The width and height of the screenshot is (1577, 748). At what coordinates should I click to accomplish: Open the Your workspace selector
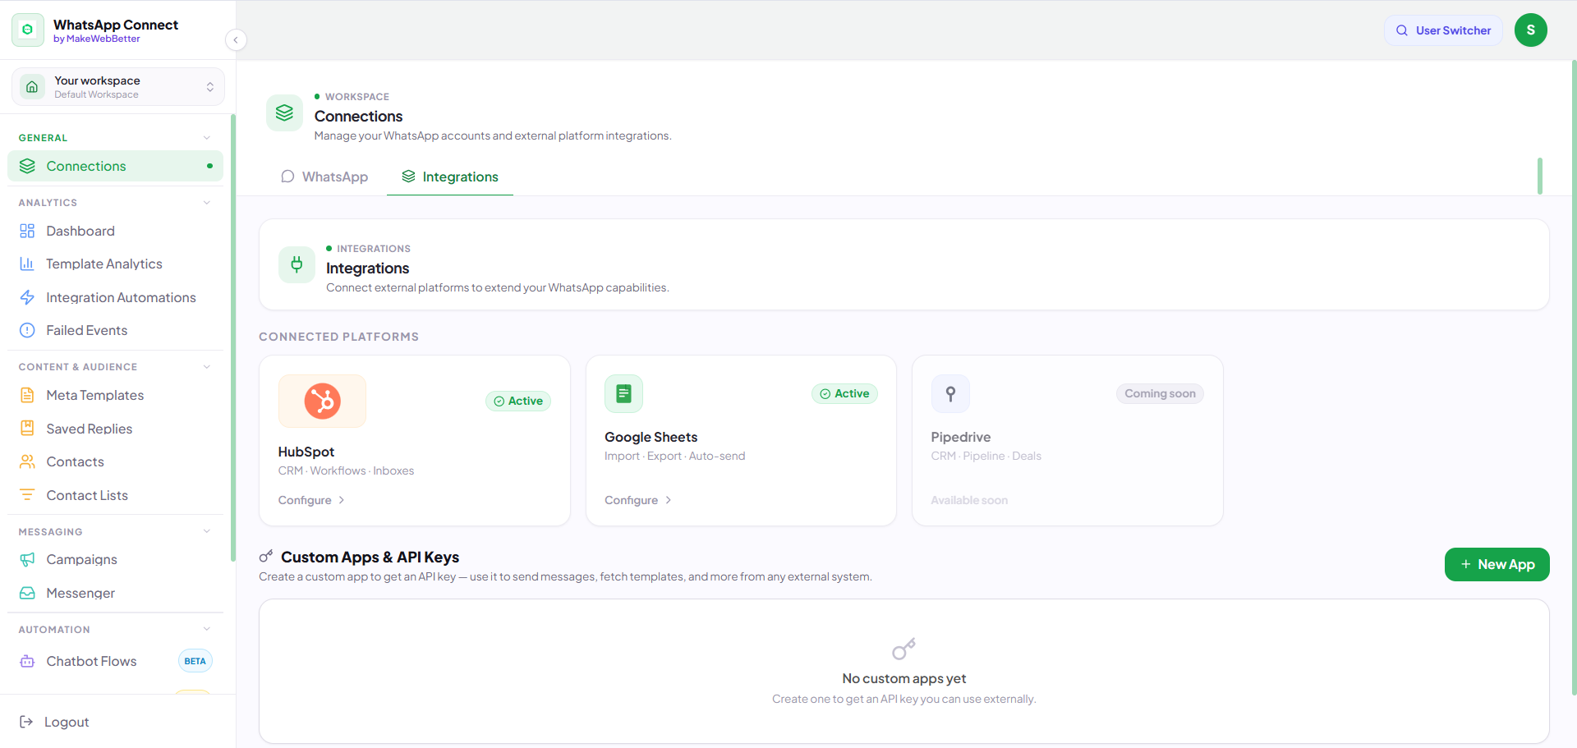point(118,87)
